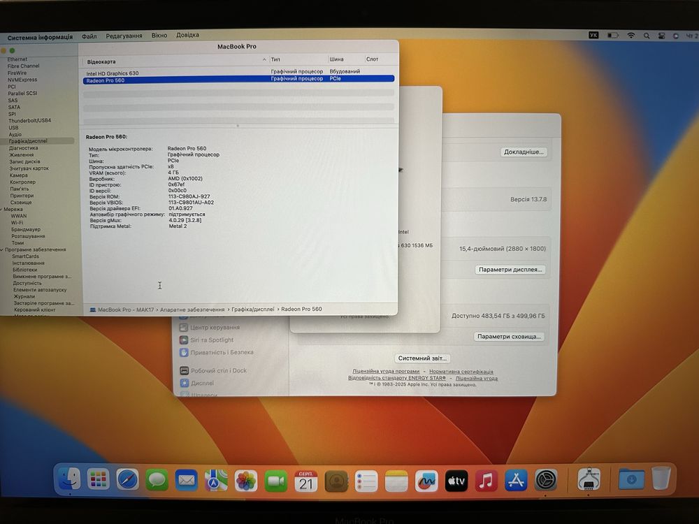Switch the УК input source indicator

(593, 35)
